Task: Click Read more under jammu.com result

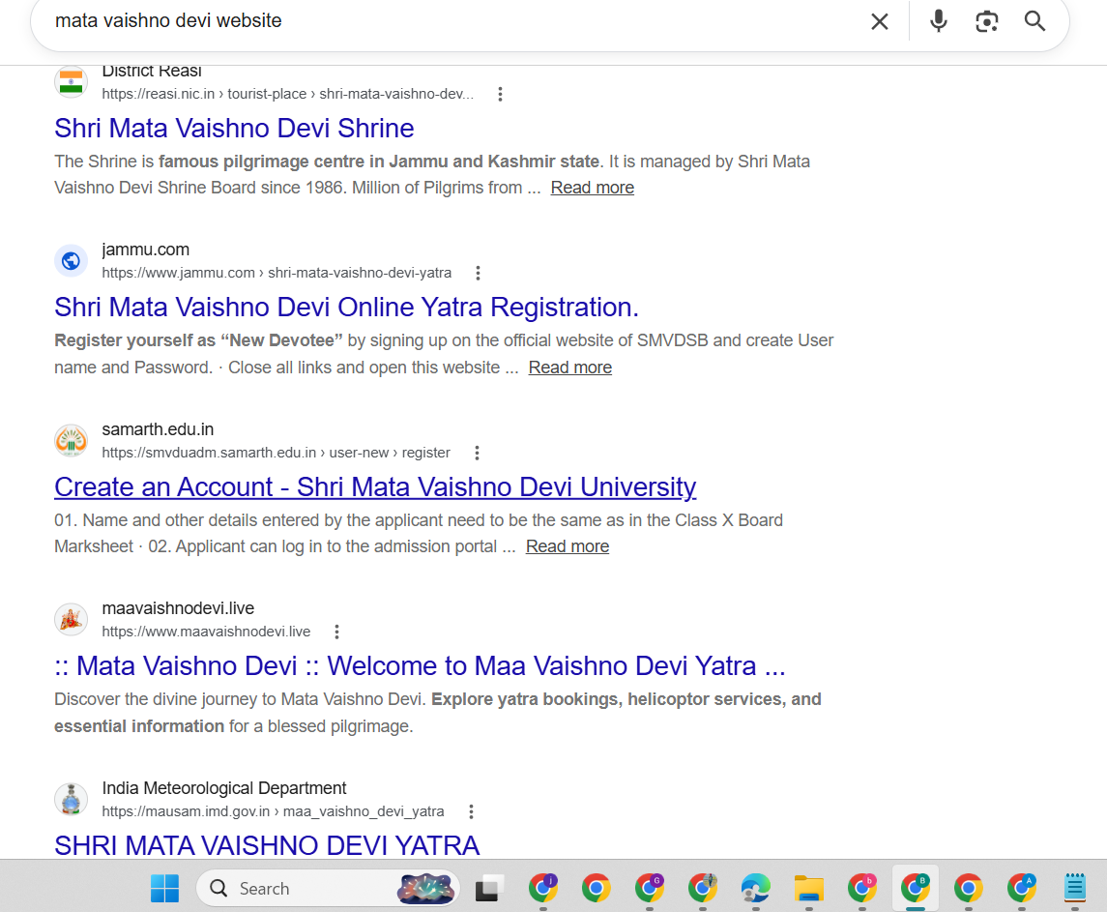Action: pyautogui.click(x=569, y=368)
